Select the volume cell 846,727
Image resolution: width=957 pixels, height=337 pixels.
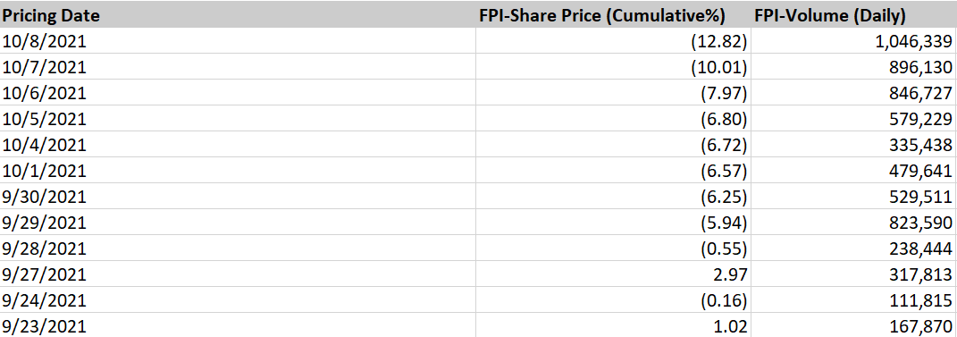click(x=854, y=93)
